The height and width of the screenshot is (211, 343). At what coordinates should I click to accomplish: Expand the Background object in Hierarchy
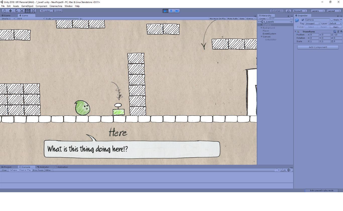(x=262, y=28)
